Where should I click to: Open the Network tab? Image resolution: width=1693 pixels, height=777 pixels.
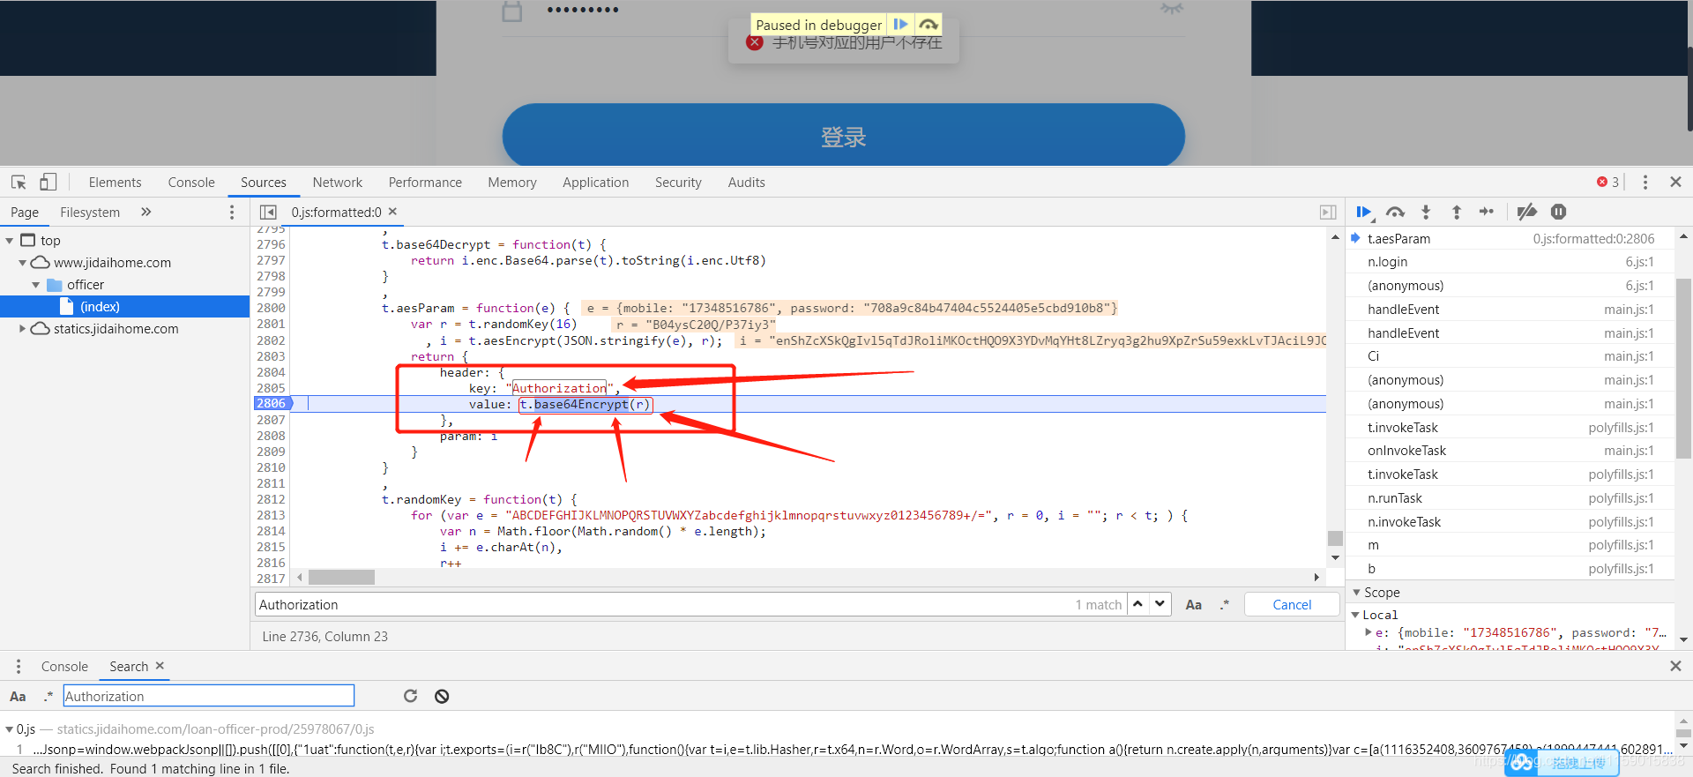point(338,182)
